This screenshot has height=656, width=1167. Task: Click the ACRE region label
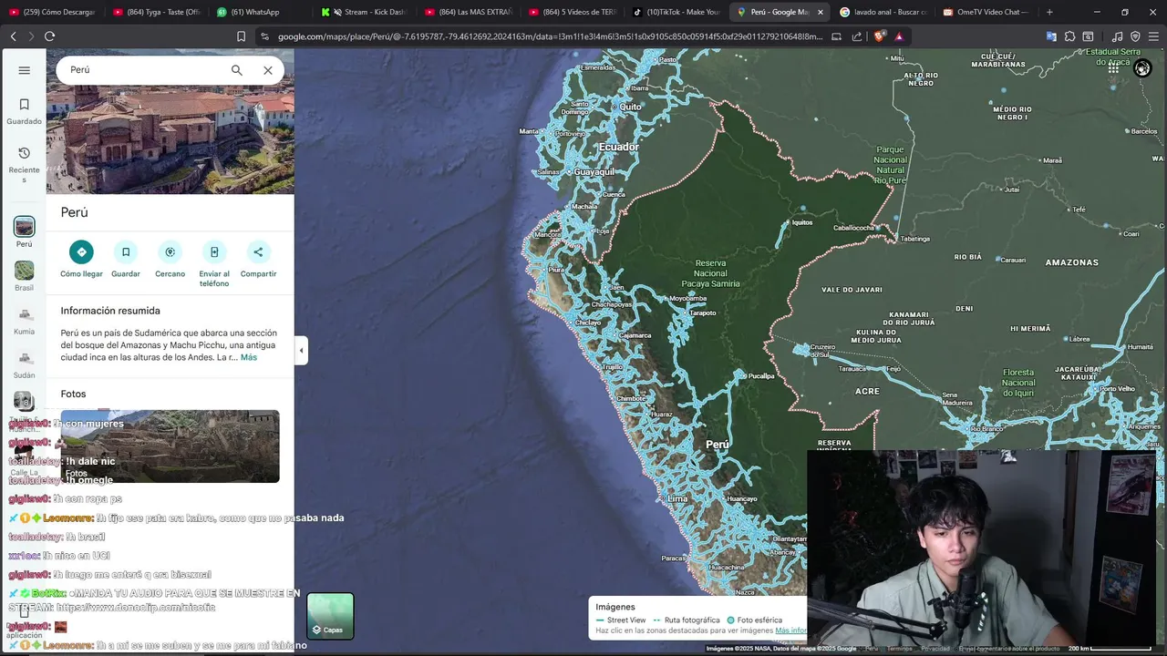coord(867,391)
